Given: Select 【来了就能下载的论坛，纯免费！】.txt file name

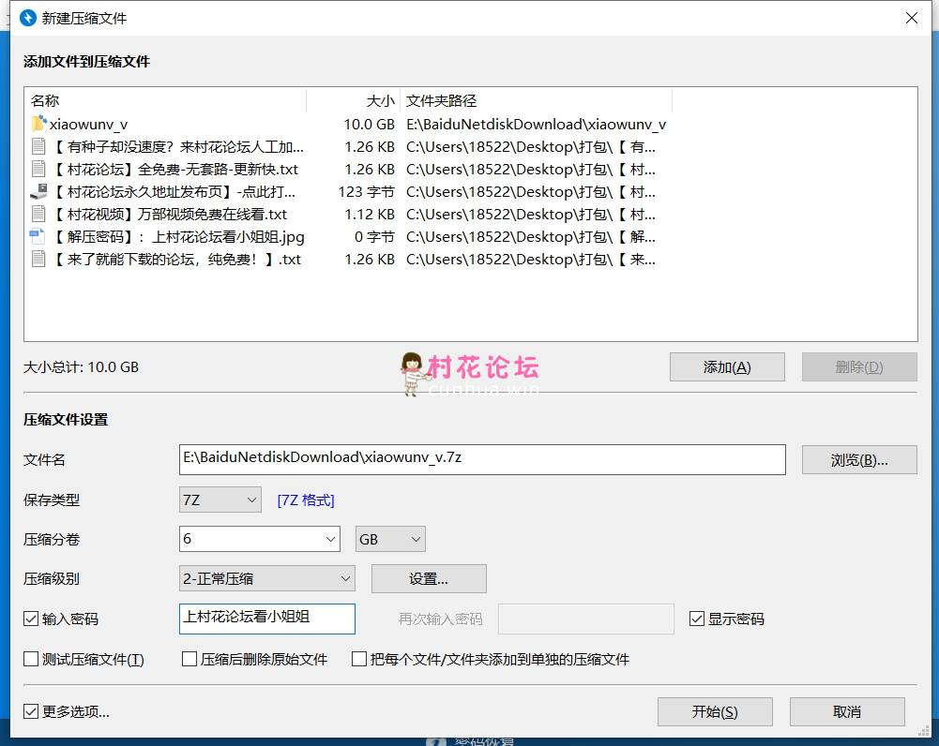Looking at the screenshot, I should [x=177, y=259].
